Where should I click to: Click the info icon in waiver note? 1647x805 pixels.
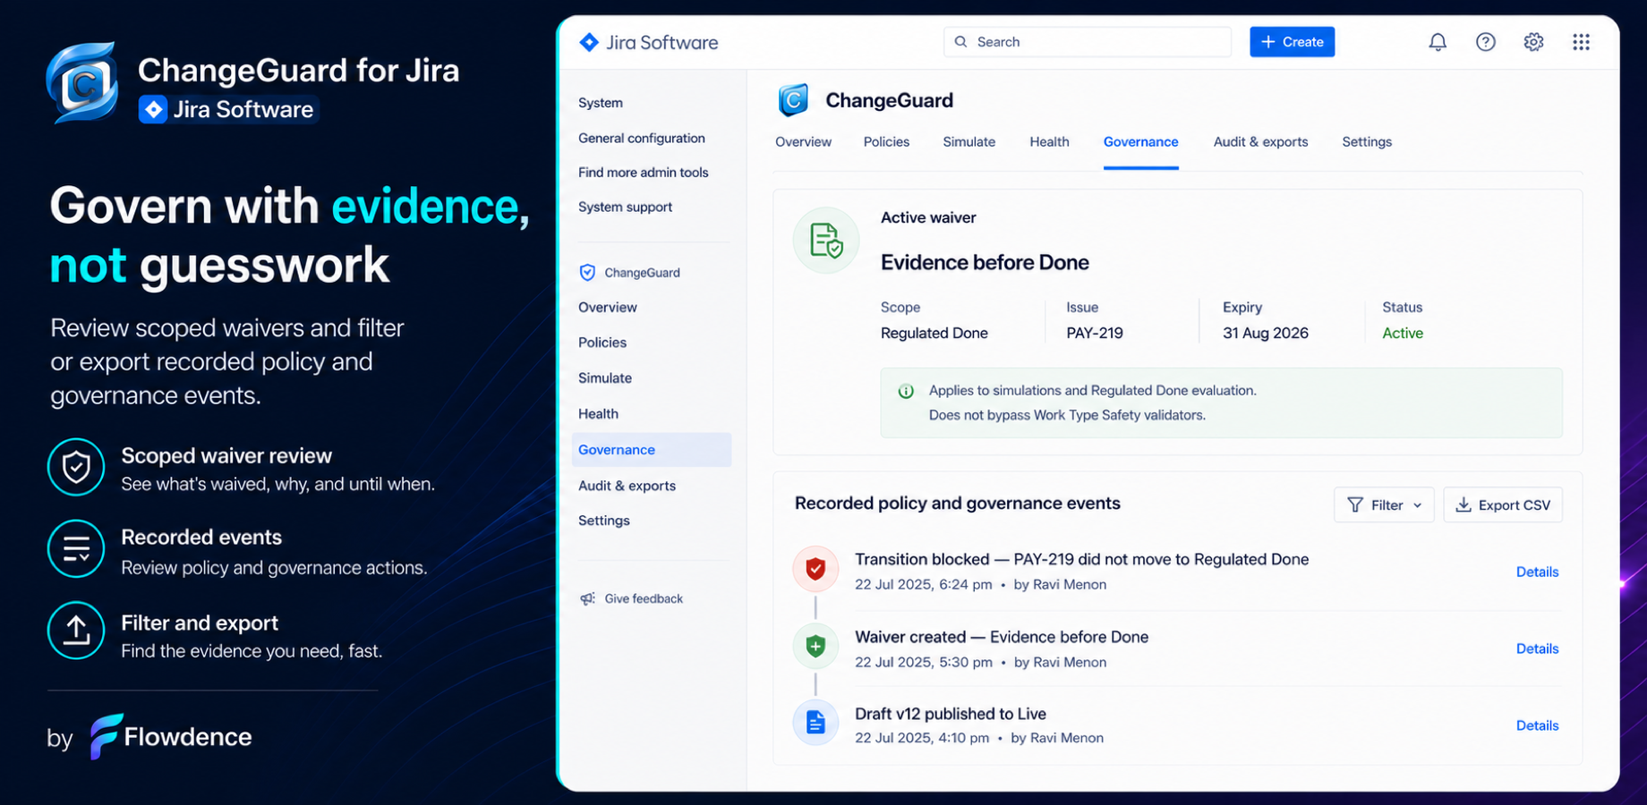(x=906, y=391)
